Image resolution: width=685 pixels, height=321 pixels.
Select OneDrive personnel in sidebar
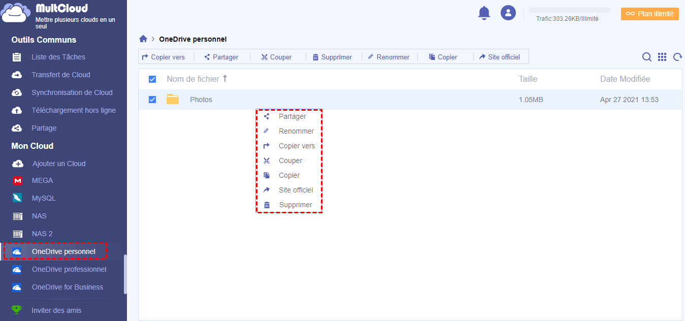click(63, 251)
